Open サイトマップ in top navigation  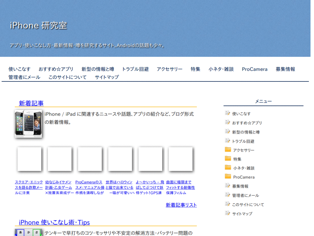point(107,77)
